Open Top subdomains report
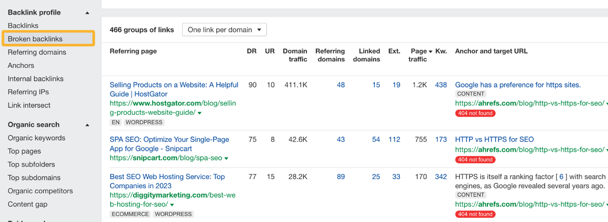 34,178
